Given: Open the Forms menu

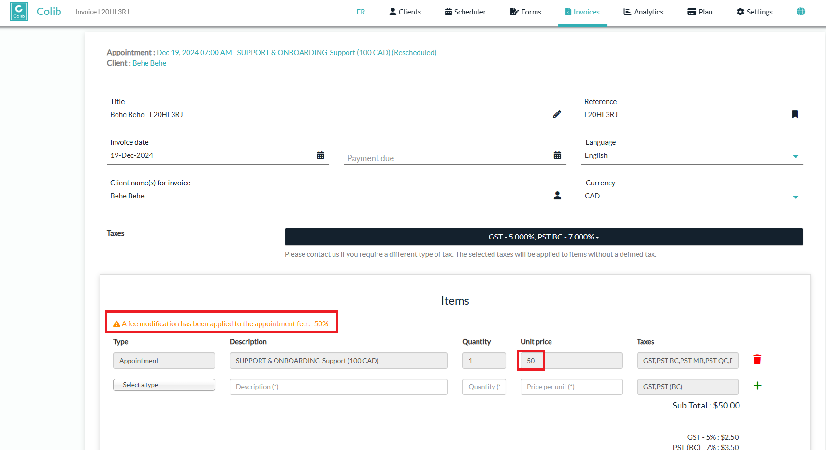Looking at the screenshot, I should [525, 12].
